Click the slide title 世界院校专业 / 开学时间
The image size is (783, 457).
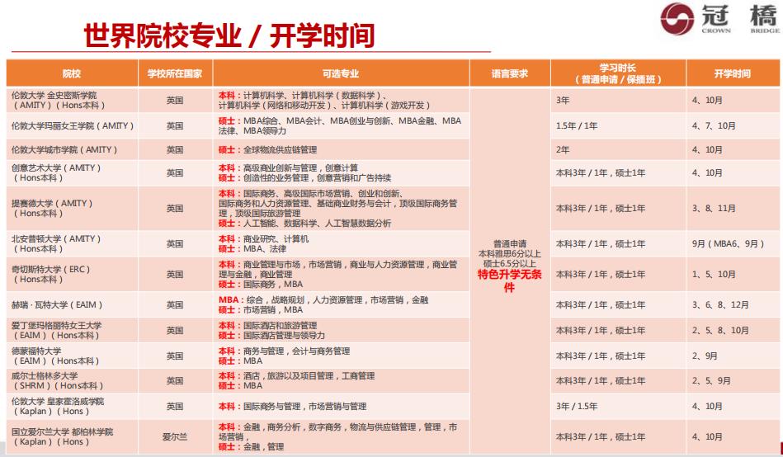(x=229, y=35)
